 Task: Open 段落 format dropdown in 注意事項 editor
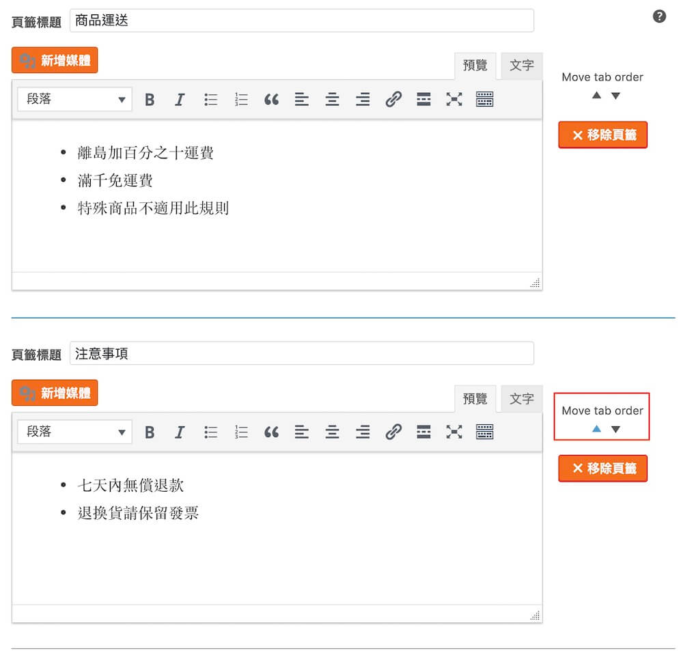pyautogui.click(x=74, y=432)
